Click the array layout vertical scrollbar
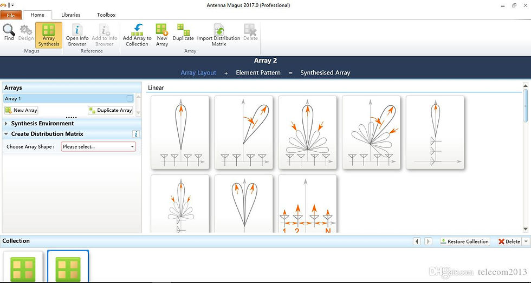Screen dimensions: 531x283 coord(526,105)
